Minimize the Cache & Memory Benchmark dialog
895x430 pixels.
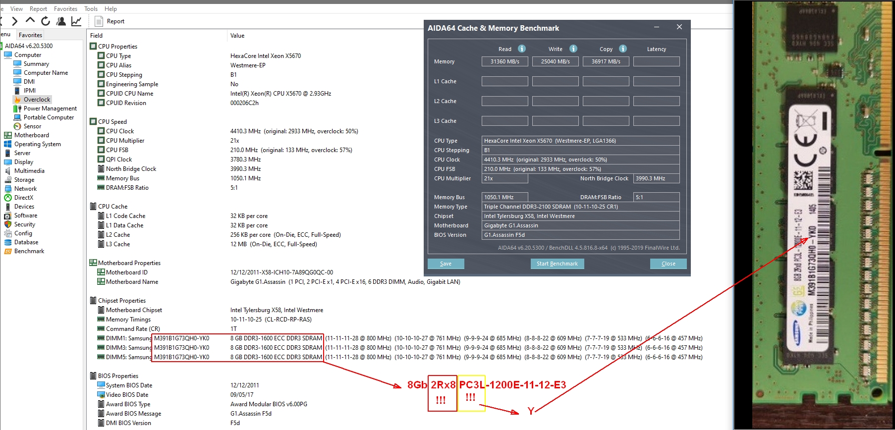pyautogui.click(x=656, y=27)
